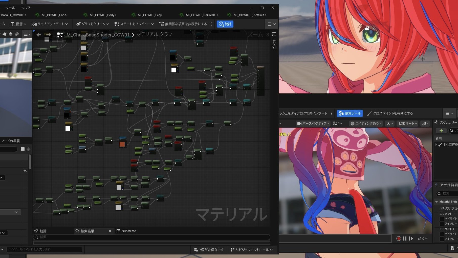Close the 検索結果 tab

click(x=110, y=231)
